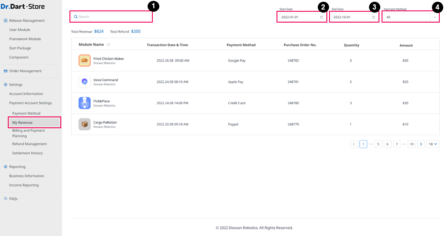Click the Search input field
The height and width of the screenshot is (236, 448).
tap(111, 17)
